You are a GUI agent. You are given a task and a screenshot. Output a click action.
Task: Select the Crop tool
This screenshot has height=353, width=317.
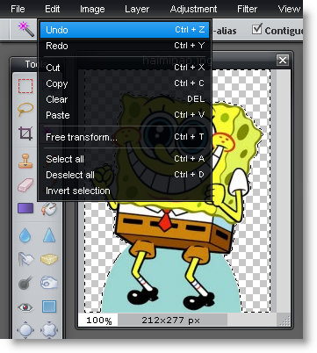pyautogui.click(x=25, y=133)
